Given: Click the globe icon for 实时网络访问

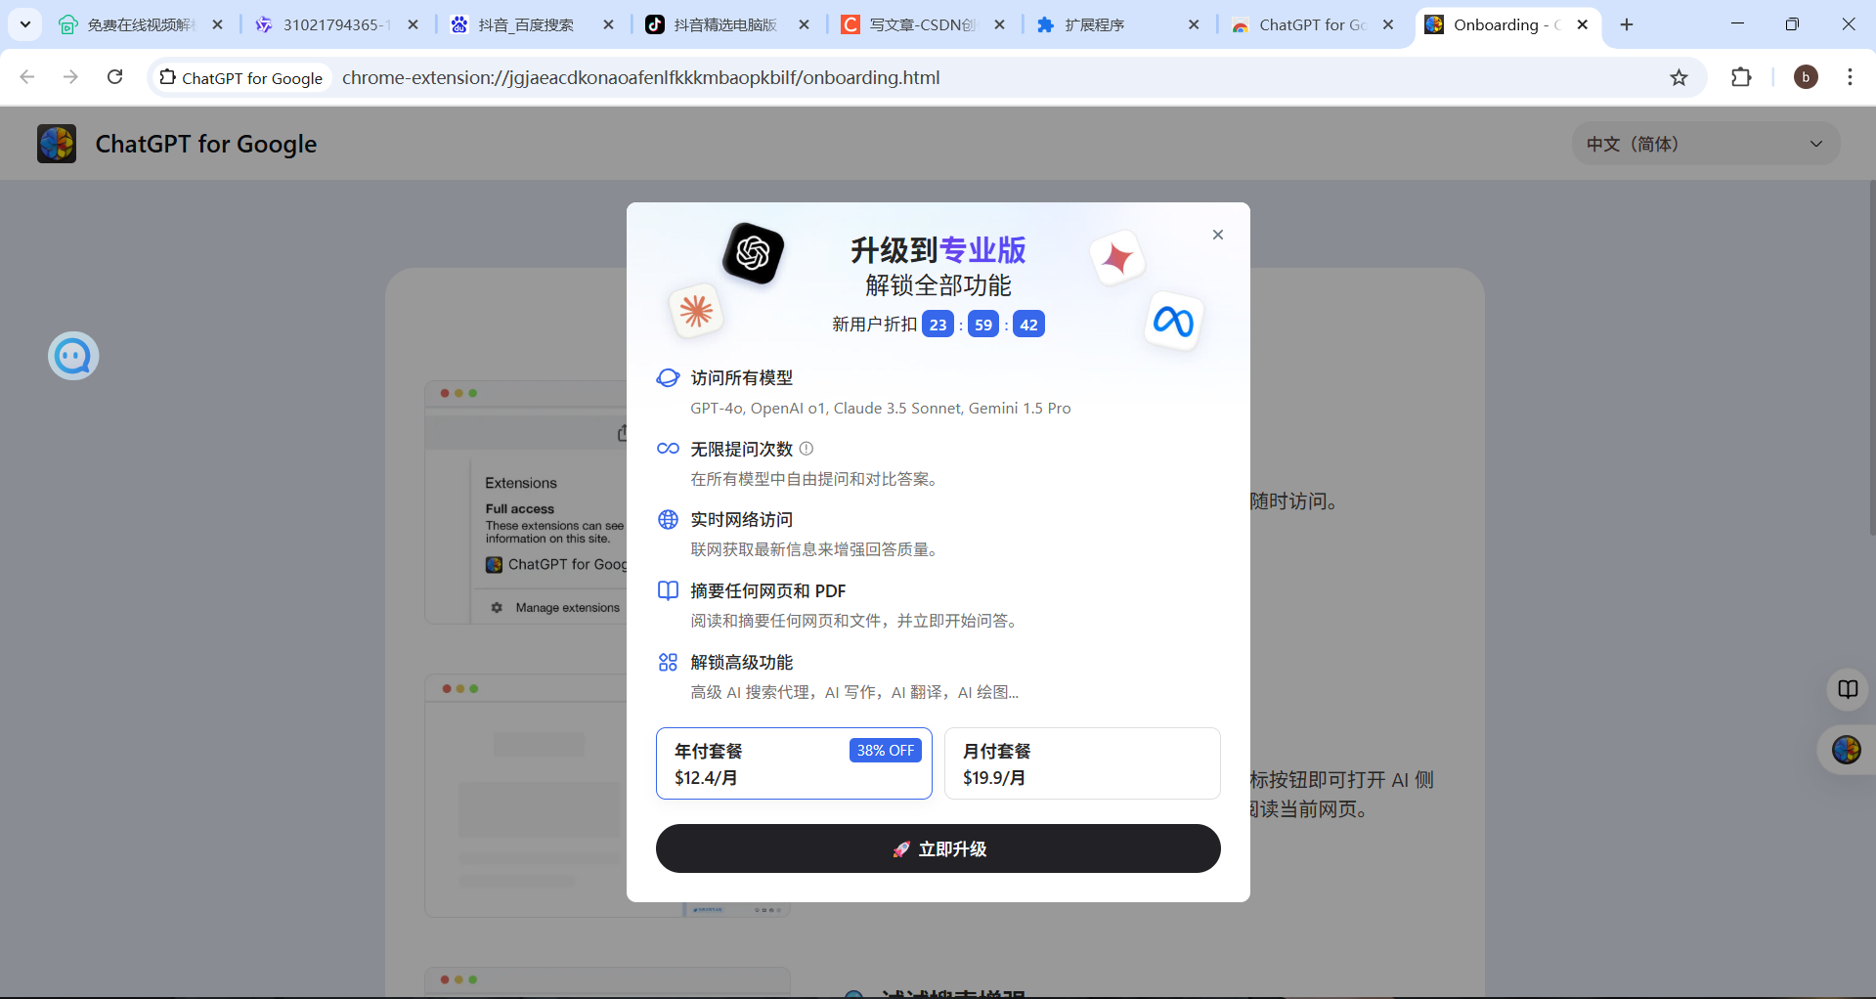Looking at the screenshot, I should (x=668, y=520).
